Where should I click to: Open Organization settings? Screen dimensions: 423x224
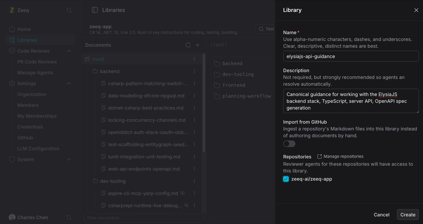click(x=32, y=94)
